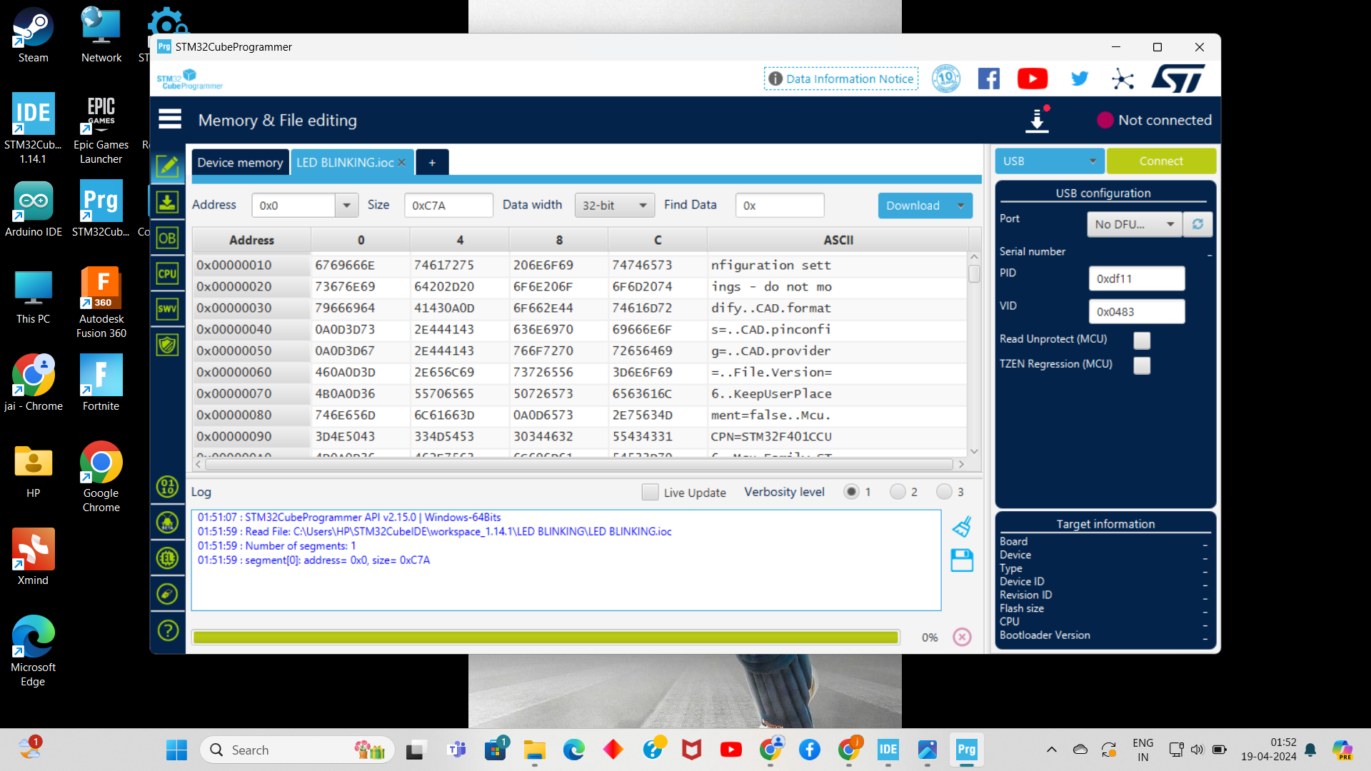The width and height of the screenshot is (1371, 771).
Task: Open the beta feature sidebar icon
Action: pyautogui.click(x=168, y=523)
